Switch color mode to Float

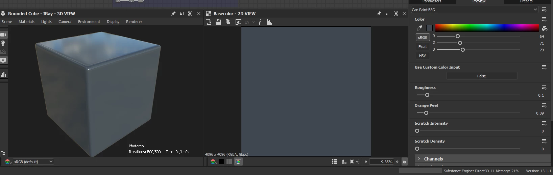click(423, 47)
